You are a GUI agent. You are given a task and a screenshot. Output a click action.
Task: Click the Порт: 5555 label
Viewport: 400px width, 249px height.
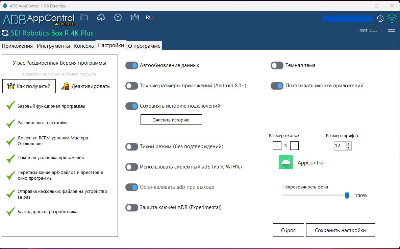(x=368, y=30)
